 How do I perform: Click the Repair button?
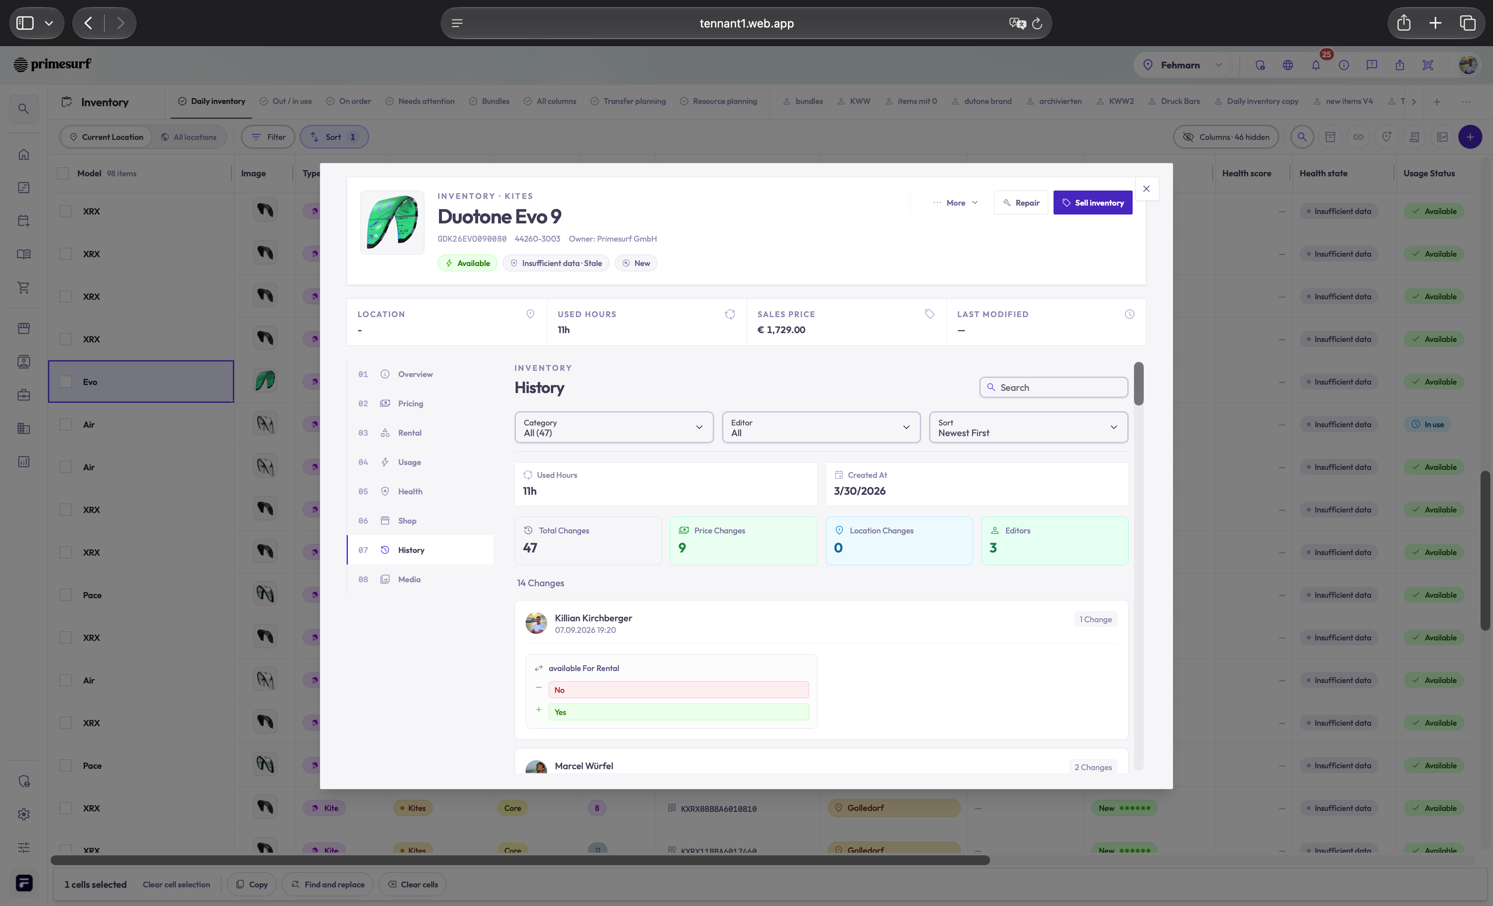click(x=1021, y=203)
